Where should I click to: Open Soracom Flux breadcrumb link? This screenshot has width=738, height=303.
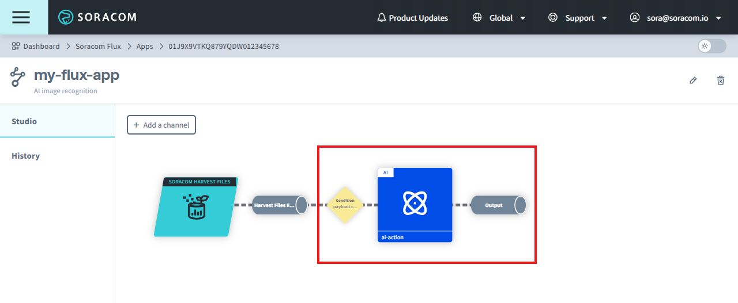pyautogui.click(x=98, y=47)
